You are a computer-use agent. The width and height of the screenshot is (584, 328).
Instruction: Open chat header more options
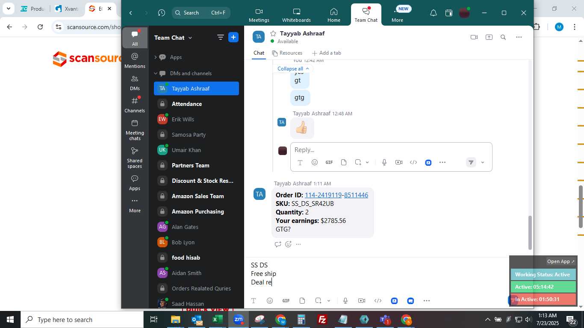519,37
